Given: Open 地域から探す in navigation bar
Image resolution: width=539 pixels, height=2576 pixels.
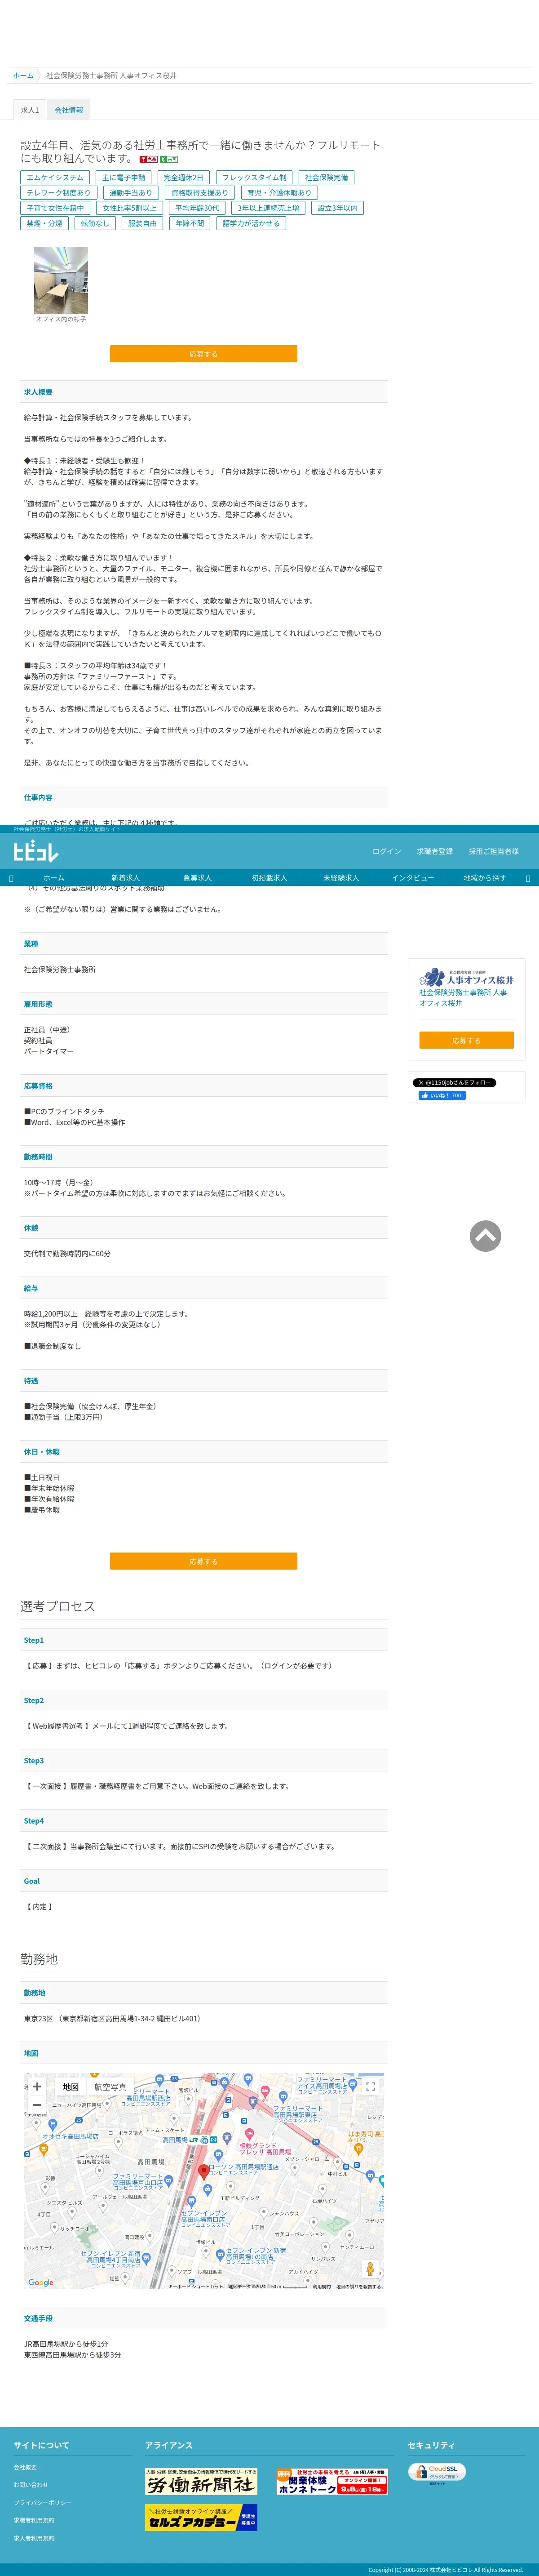Looking at the screenshot, I should pos(485,878).
